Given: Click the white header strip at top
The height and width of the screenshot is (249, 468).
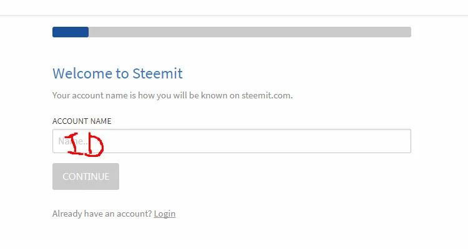Looking at the screenshot, I should [x=234, y=7].
